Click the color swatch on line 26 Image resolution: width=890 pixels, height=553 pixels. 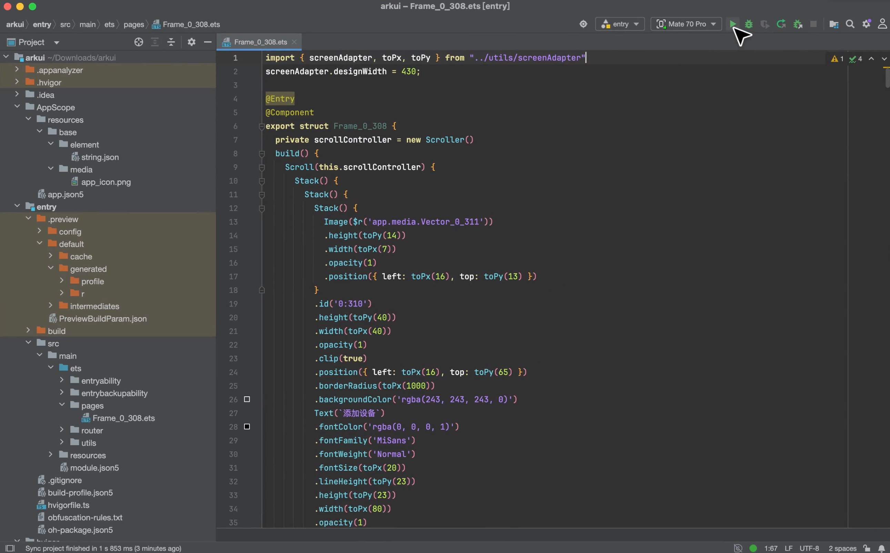247,399
